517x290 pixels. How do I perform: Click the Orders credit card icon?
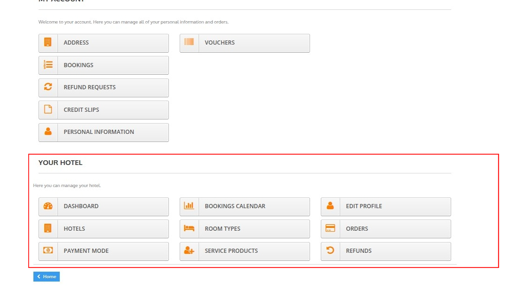pyautogui.click(x=330, y=228)
